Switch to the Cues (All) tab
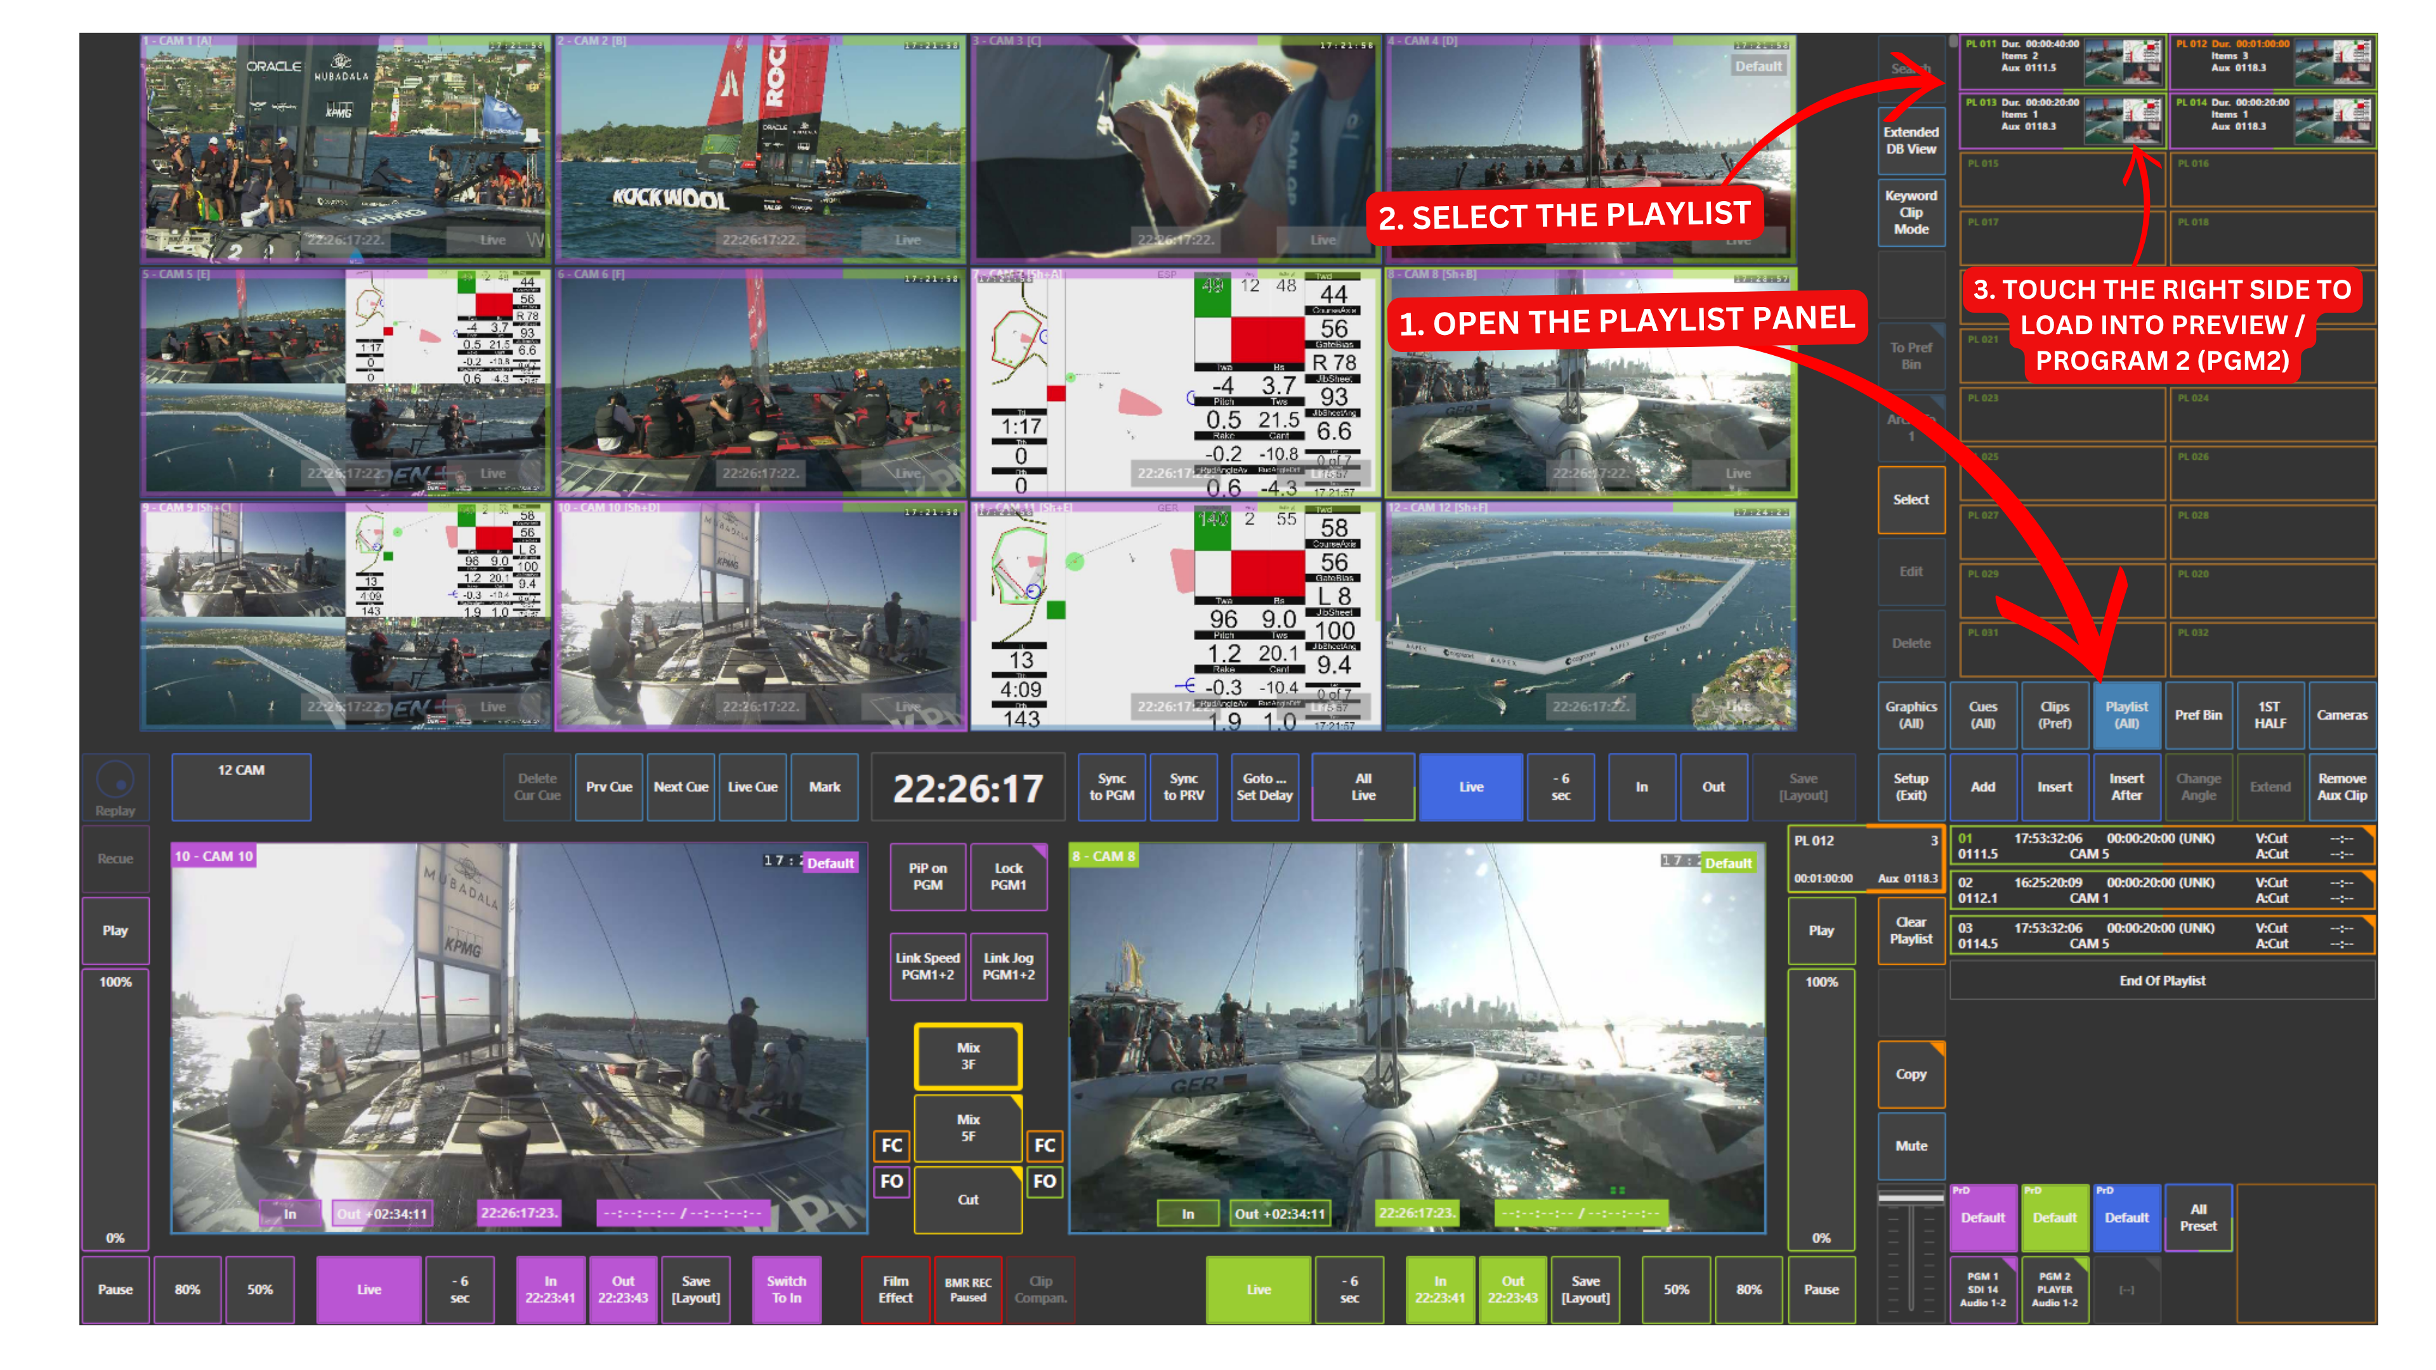 1983,715
